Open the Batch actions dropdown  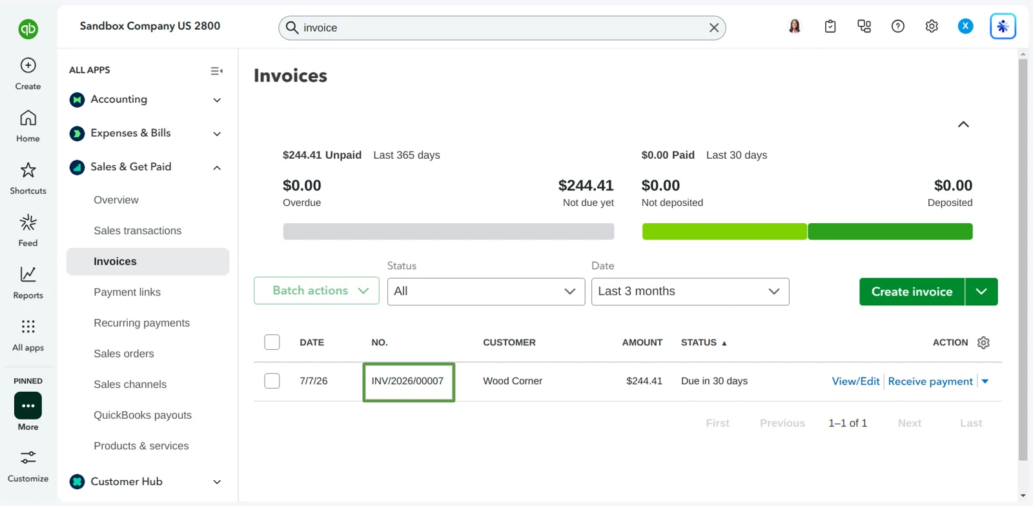point(316,290)
